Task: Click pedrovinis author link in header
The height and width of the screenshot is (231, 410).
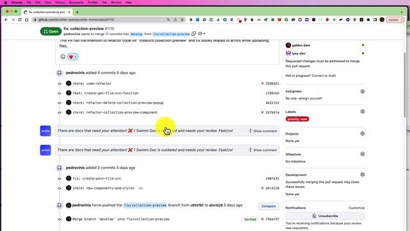Action: point(72,34)
